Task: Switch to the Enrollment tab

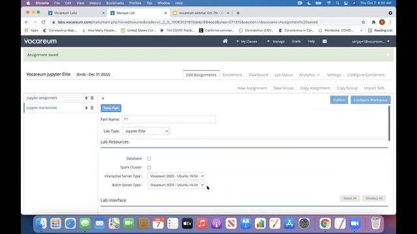Action: (232, 75)
